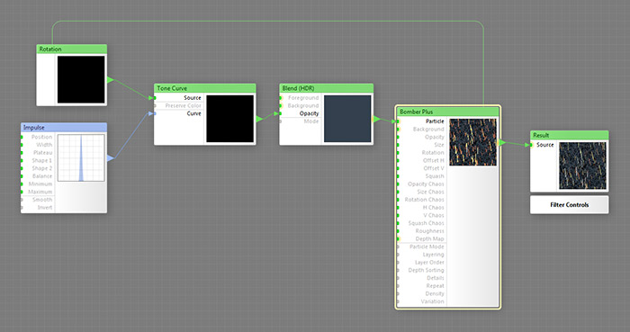Viewport: 630px width, 332px height.
Task: Click the Bomber Plus output arrow
Action: pyautogui.click(x=502, y=142)
